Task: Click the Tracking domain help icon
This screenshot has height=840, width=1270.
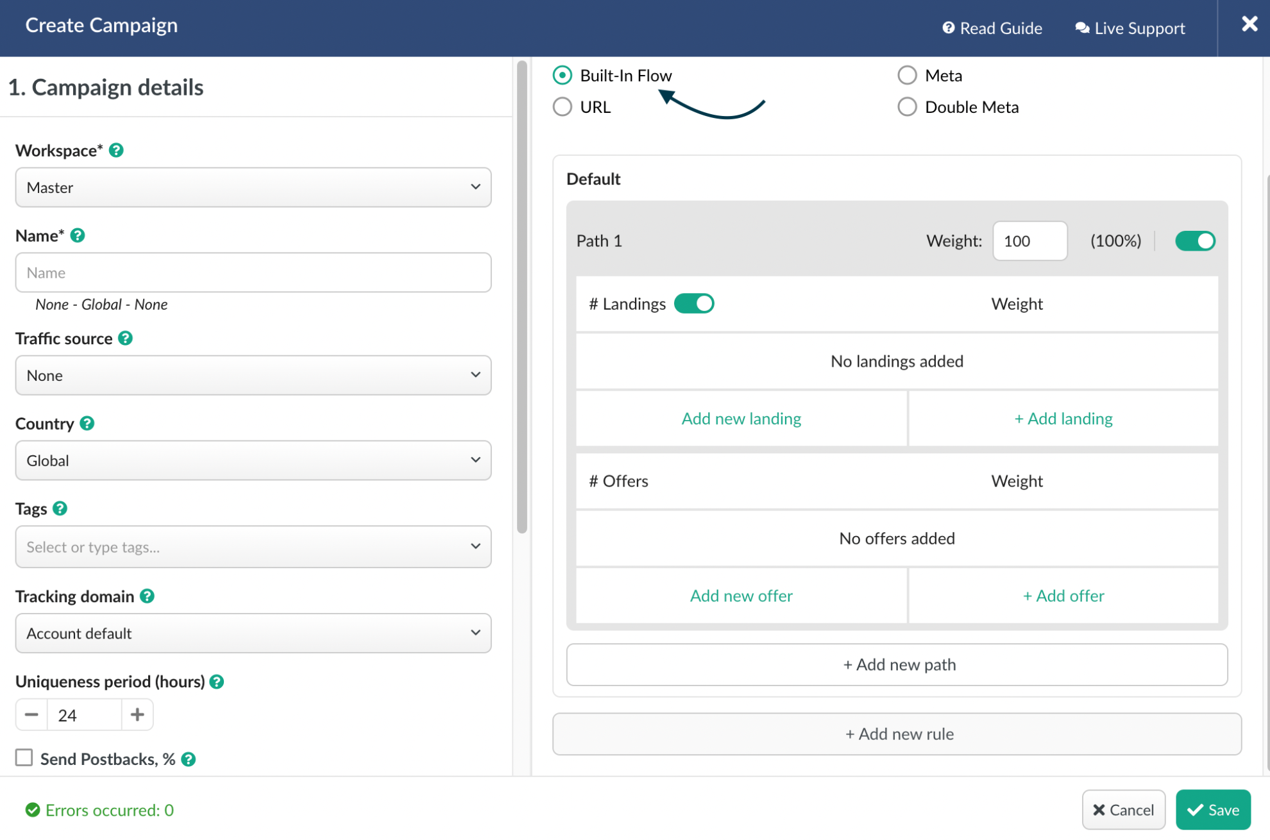Action: click(147, 596)
